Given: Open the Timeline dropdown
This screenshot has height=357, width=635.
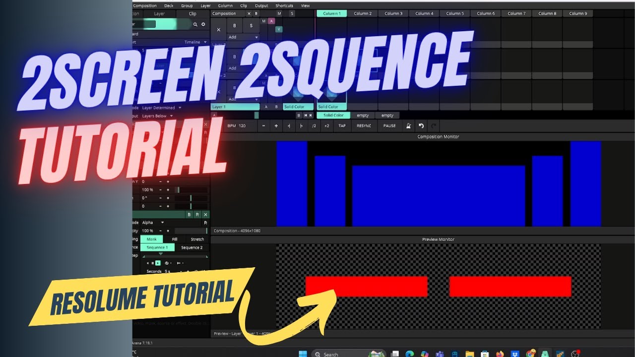Looking at the screenshot, I should click(196, 42).
